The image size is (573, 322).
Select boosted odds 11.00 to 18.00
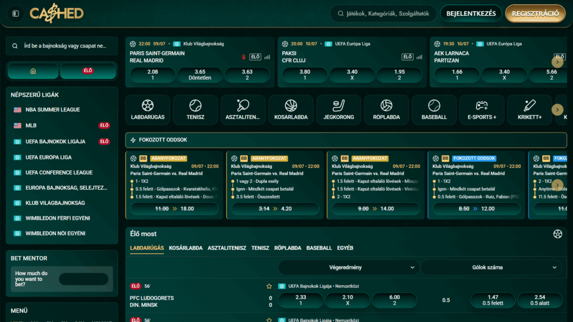coord(175,209)
